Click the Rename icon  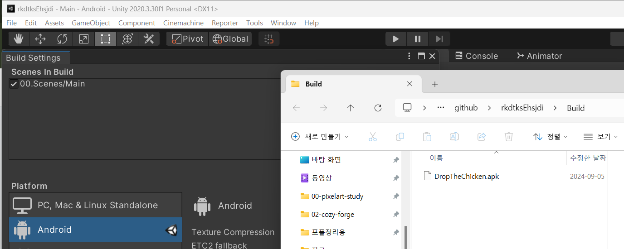point(454,136)
